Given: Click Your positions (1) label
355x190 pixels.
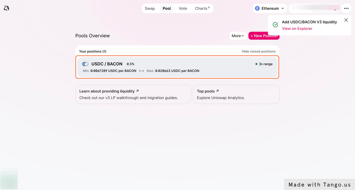Looking at the screenshot, I should click(x=93, y=51).
